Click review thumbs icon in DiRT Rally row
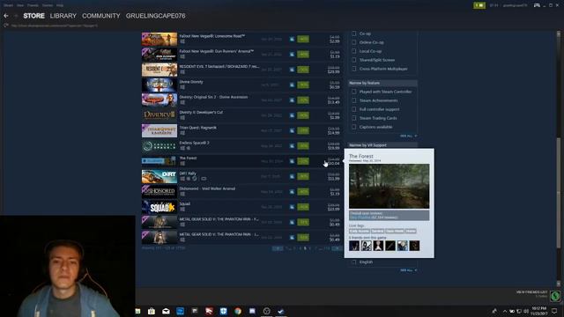Viewport: 564px width, 317px height. 292,176
